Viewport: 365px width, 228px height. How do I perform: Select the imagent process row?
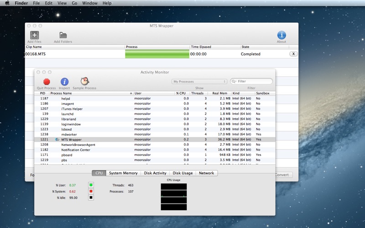[155, 104]
